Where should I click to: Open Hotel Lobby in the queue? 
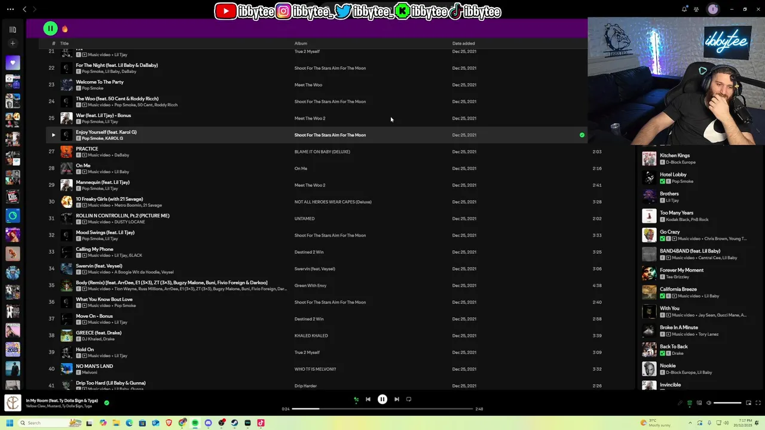click(x=673, y=174)
